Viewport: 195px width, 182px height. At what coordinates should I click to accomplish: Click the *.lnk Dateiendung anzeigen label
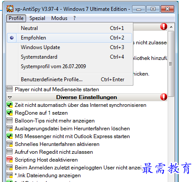point(48,175)
